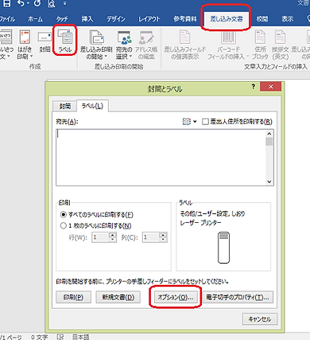
Task: Open the 挿入 ribbon tab
Action: (x=87, y=19)
